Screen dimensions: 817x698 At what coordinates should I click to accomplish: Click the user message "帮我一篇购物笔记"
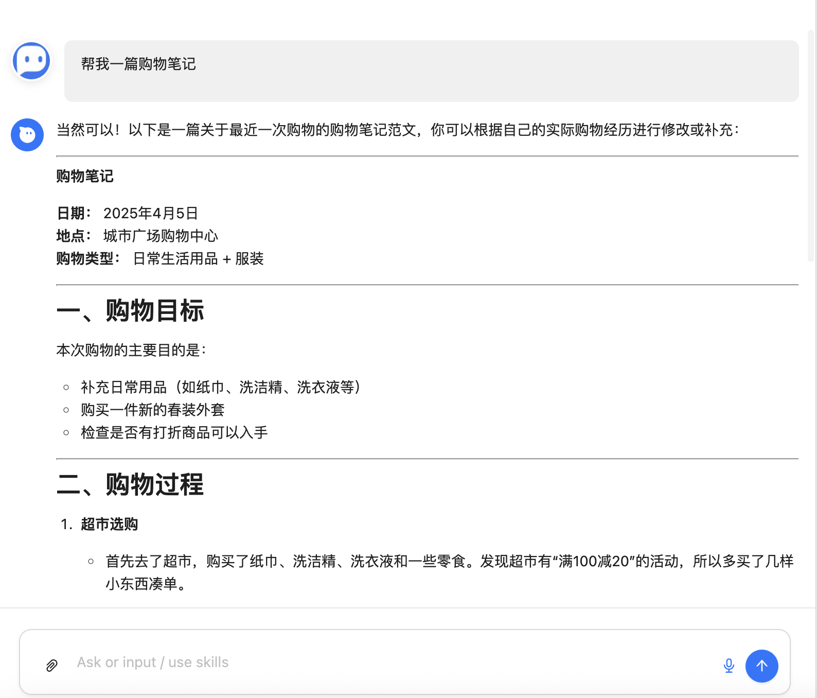tap(138, 64)
